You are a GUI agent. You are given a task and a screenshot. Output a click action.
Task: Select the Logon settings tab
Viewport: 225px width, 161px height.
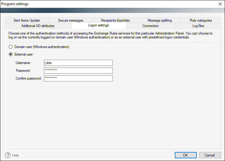point(99,25)
